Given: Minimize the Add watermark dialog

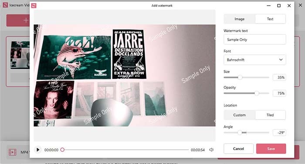Looking at the screenshot, I should tap(269, 6).
